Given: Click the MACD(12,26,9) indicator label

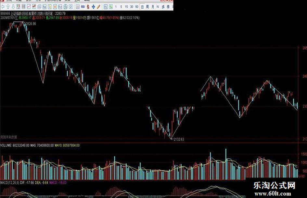Looking at the screenshot, I should pos(10,183).
